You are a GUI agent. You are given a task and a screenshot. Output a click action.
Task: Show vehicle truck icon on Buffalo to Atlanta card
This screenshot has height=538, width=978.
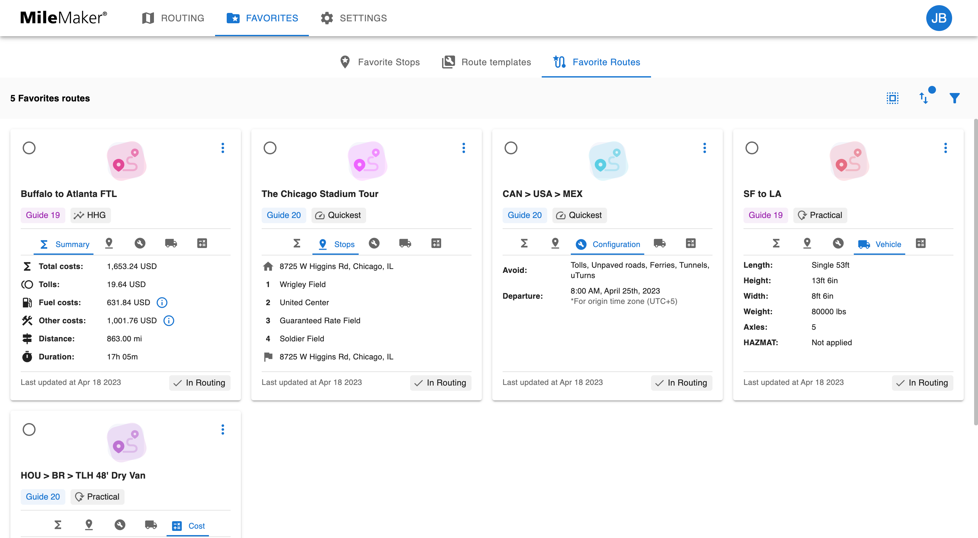point(171,243)
